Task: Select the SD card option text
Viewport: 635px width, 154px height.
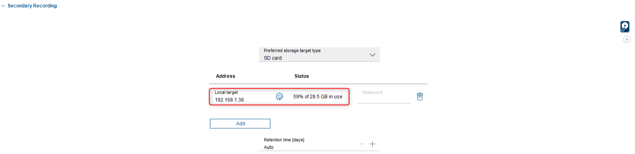Action: point(273,58)
